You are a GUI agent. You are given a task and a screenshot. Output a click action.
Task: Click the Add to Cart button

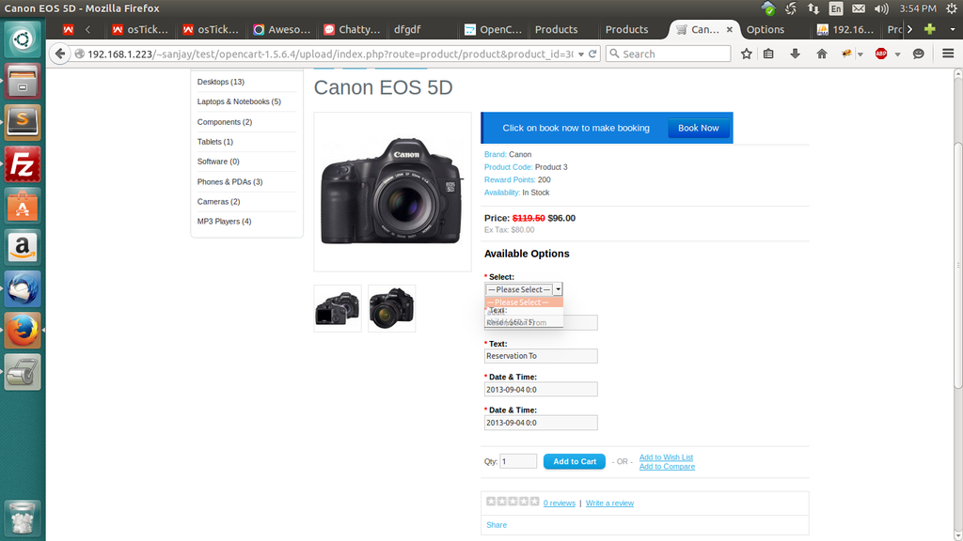574,461
